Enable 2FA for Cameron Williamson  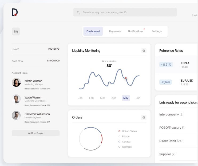click(45, 122)
